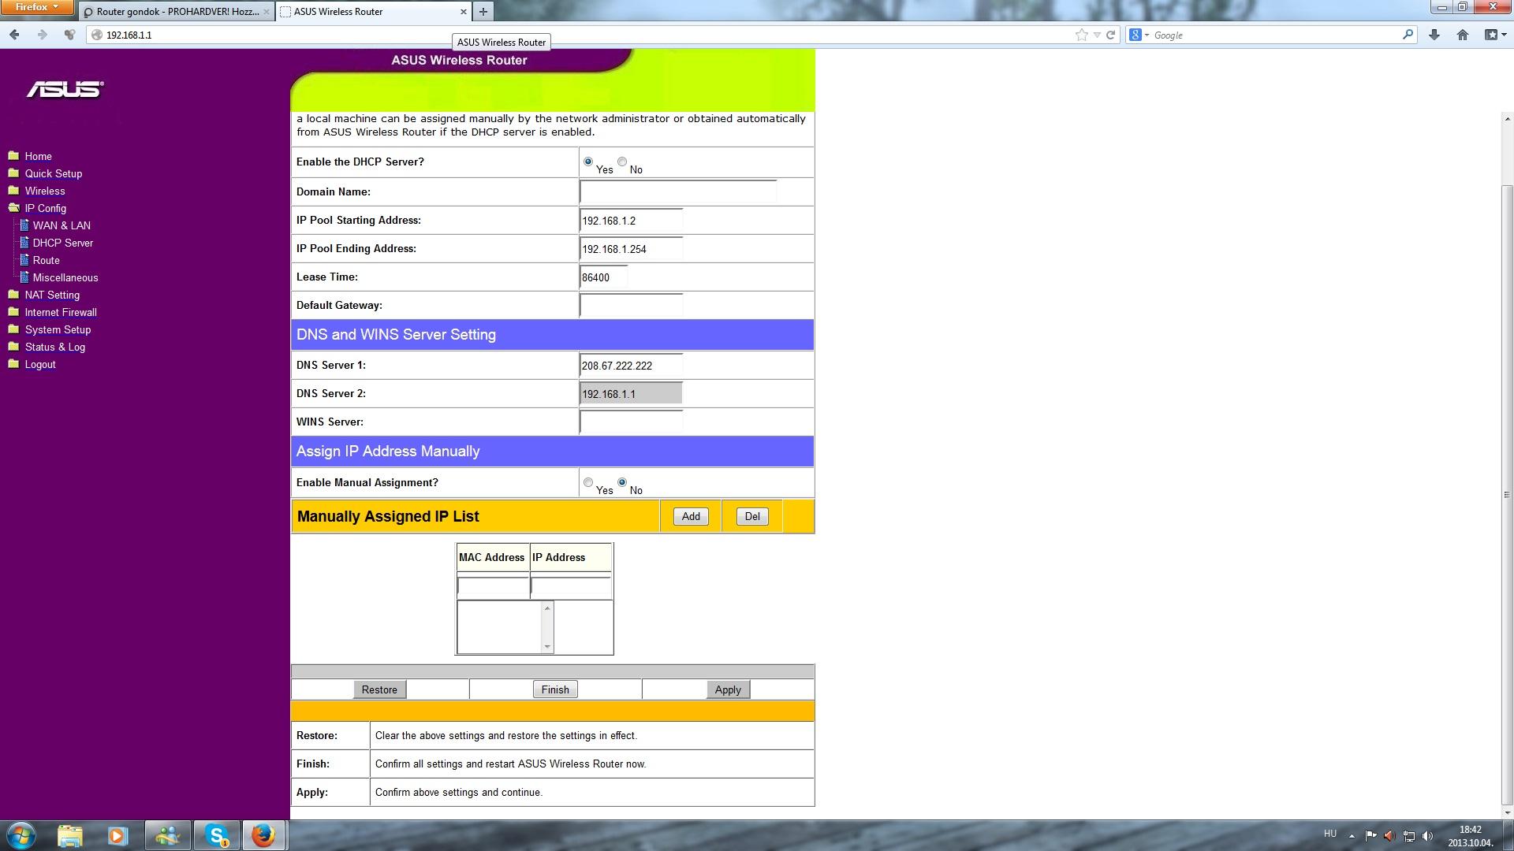Focus the MAC Address entry field
1514x851 pixels.
coord(493,586)
